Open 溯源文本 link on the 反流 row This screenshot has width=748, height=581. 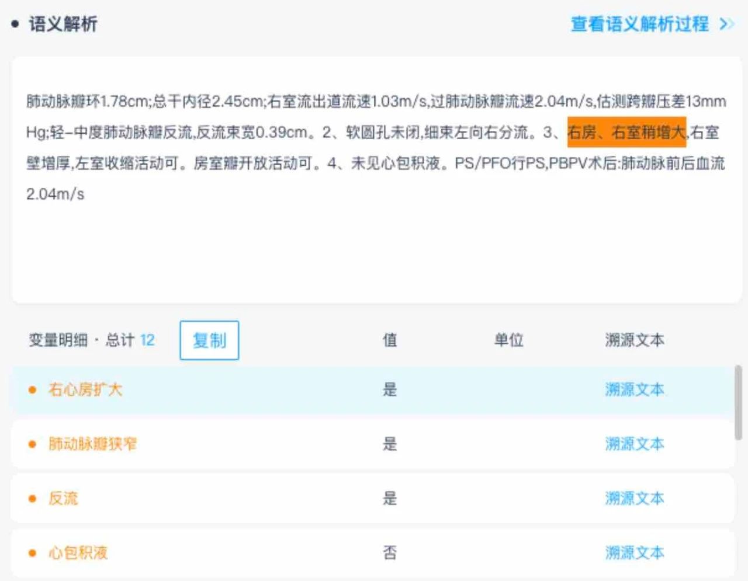(635, 498)
